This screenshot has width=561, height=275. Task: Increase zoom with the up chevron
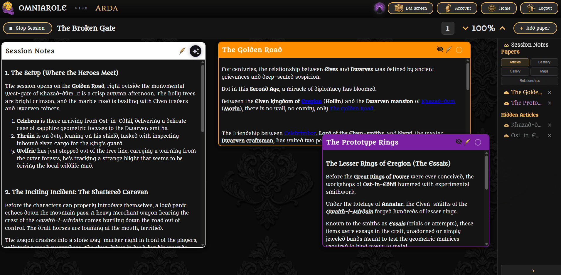(x=502, y=28)
